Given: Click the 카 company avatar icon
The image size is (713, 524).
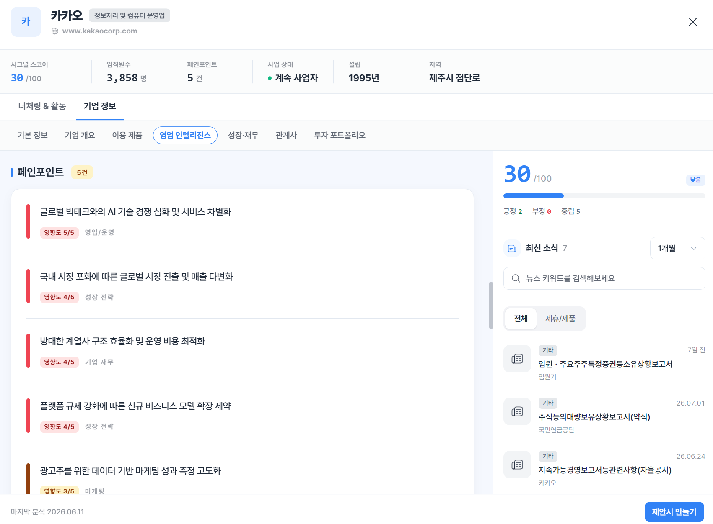Looking at the screenshot, I should click(26, 22).
